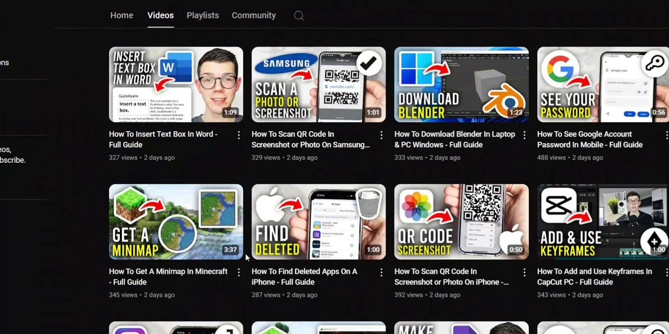Open options menu for Download Blender video
This screenshot has height=334, width=669.
click(x=525, y=135)
